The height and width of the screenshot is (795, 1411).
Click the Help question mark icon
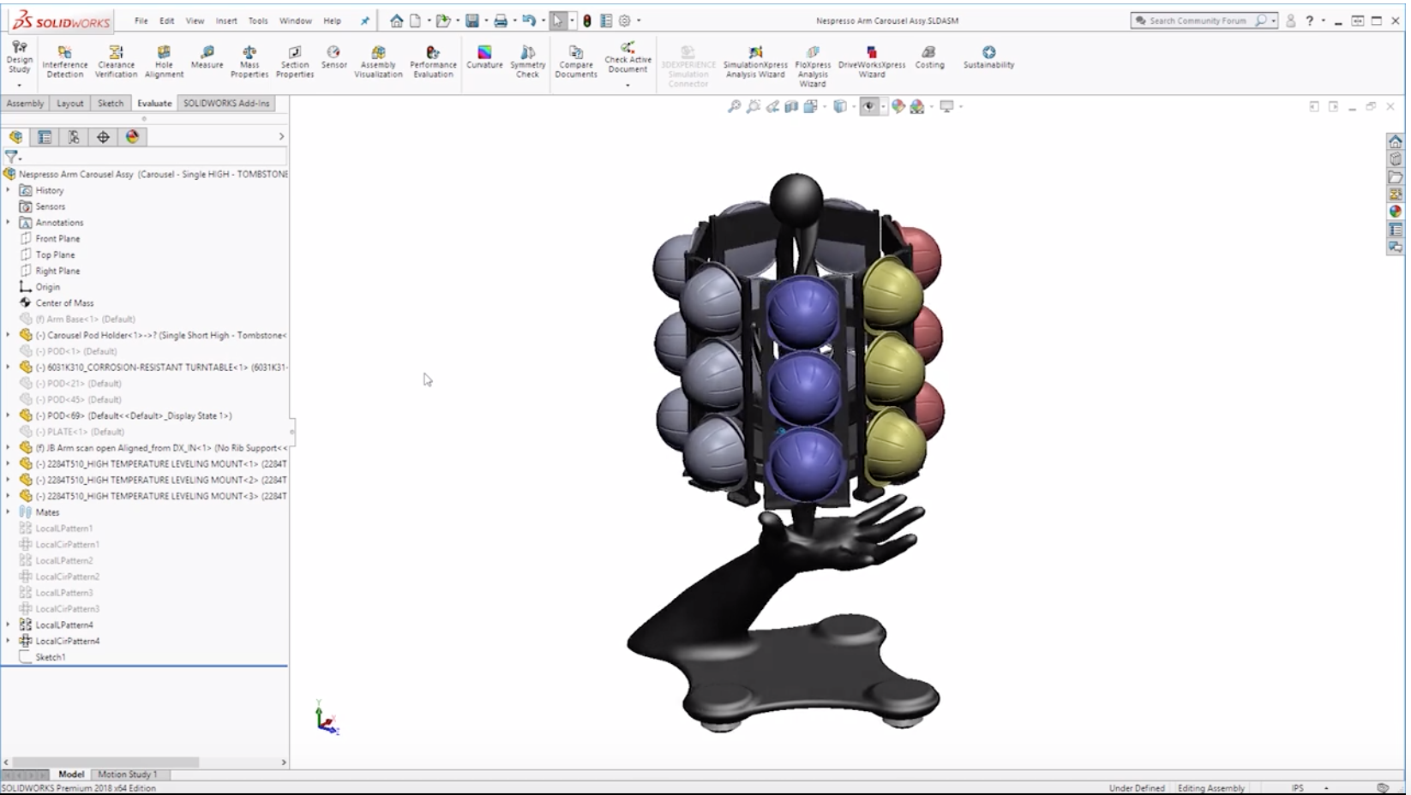coord(1309,21)
